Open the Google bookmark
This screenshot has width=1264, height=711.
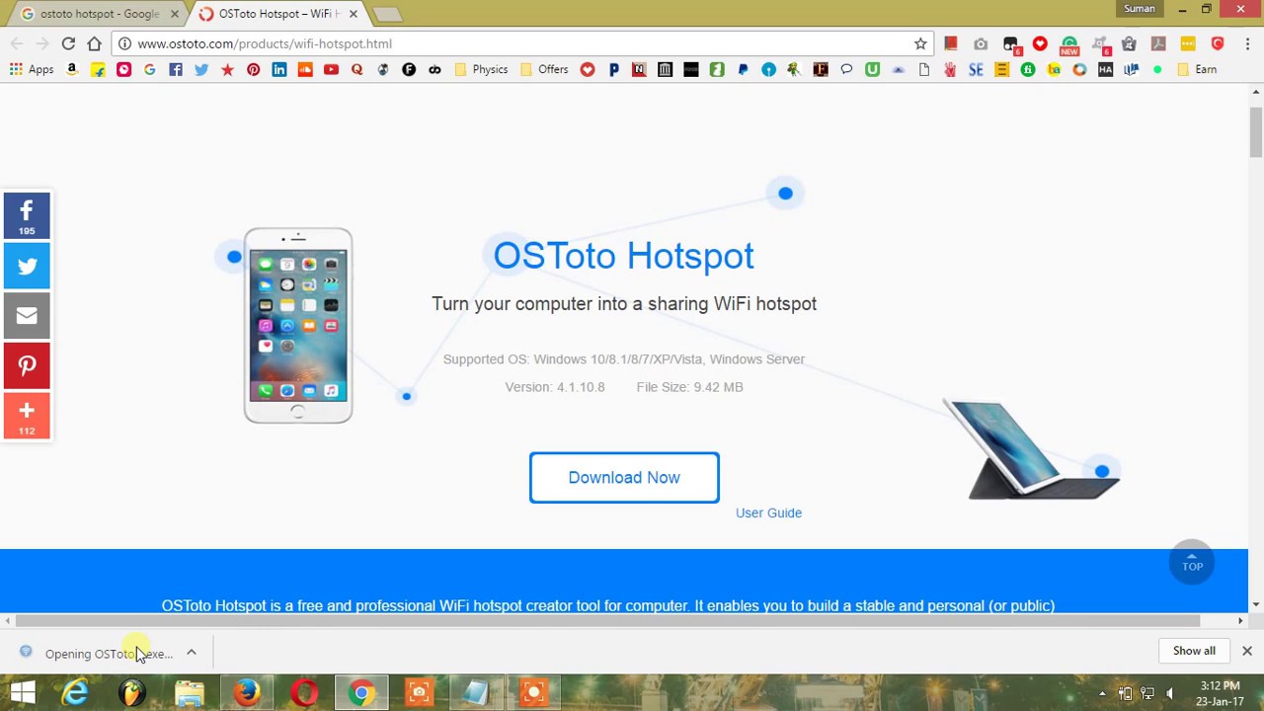[149, 69]
